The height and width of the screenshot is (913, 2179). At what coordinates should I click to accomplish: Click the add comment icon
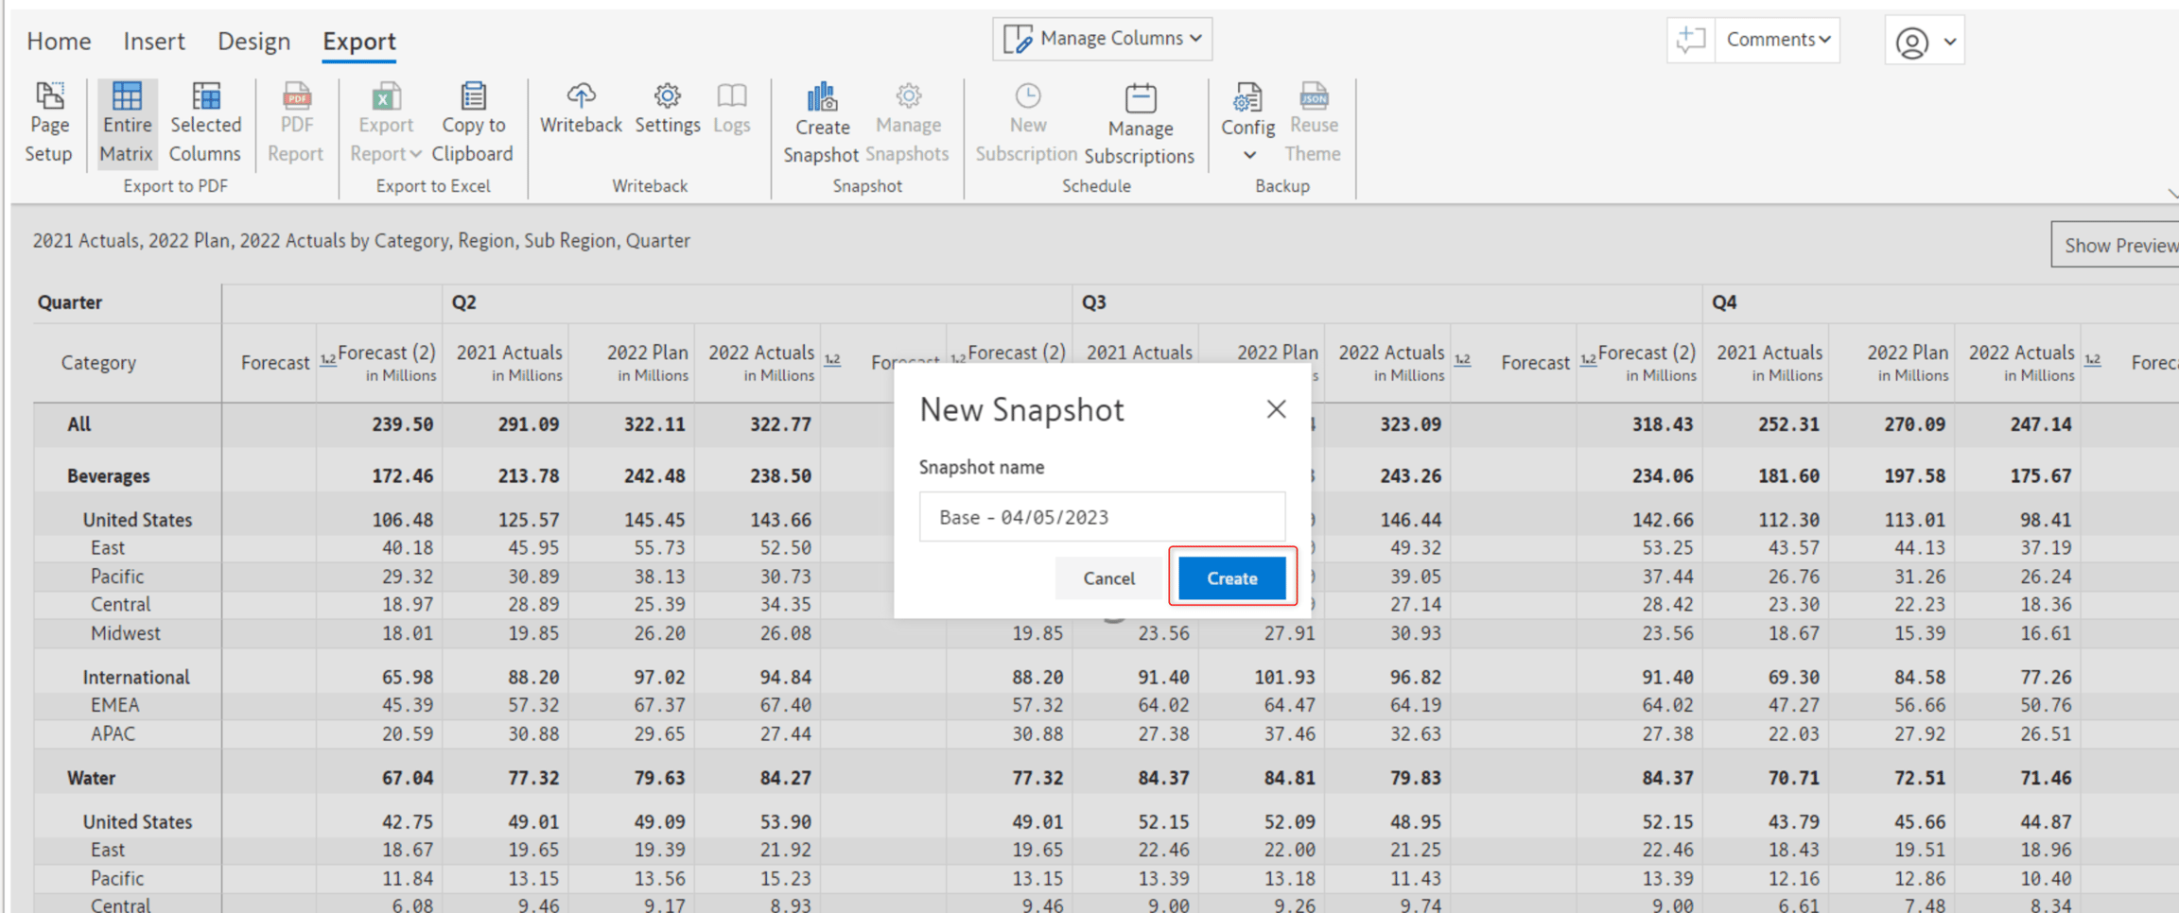click(1691, 40)
